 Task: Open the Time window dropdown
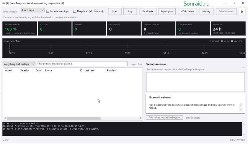pyautogui.click(x=33, y=10)
